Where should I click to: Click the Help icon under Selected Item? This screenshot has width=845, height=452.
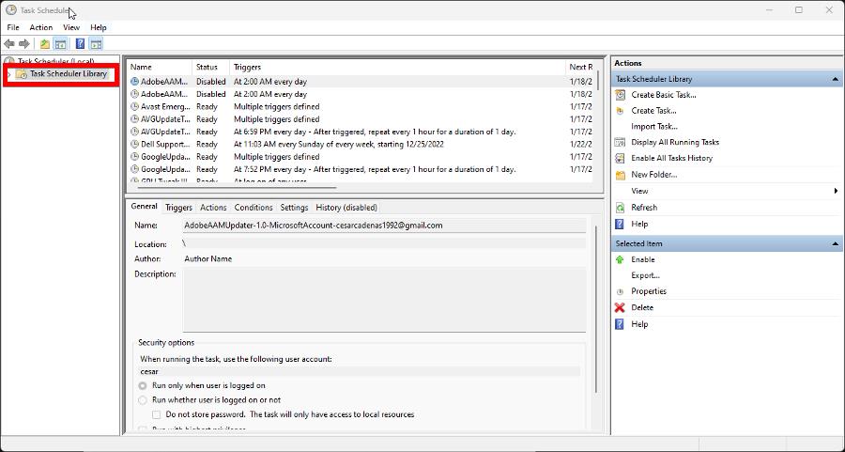(x=621, y=324)
